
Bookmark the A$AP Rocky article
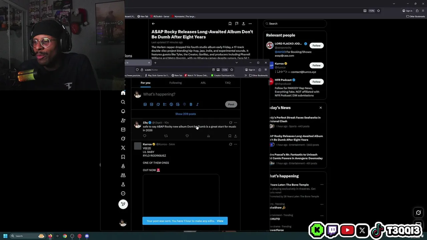coord(230,24)
